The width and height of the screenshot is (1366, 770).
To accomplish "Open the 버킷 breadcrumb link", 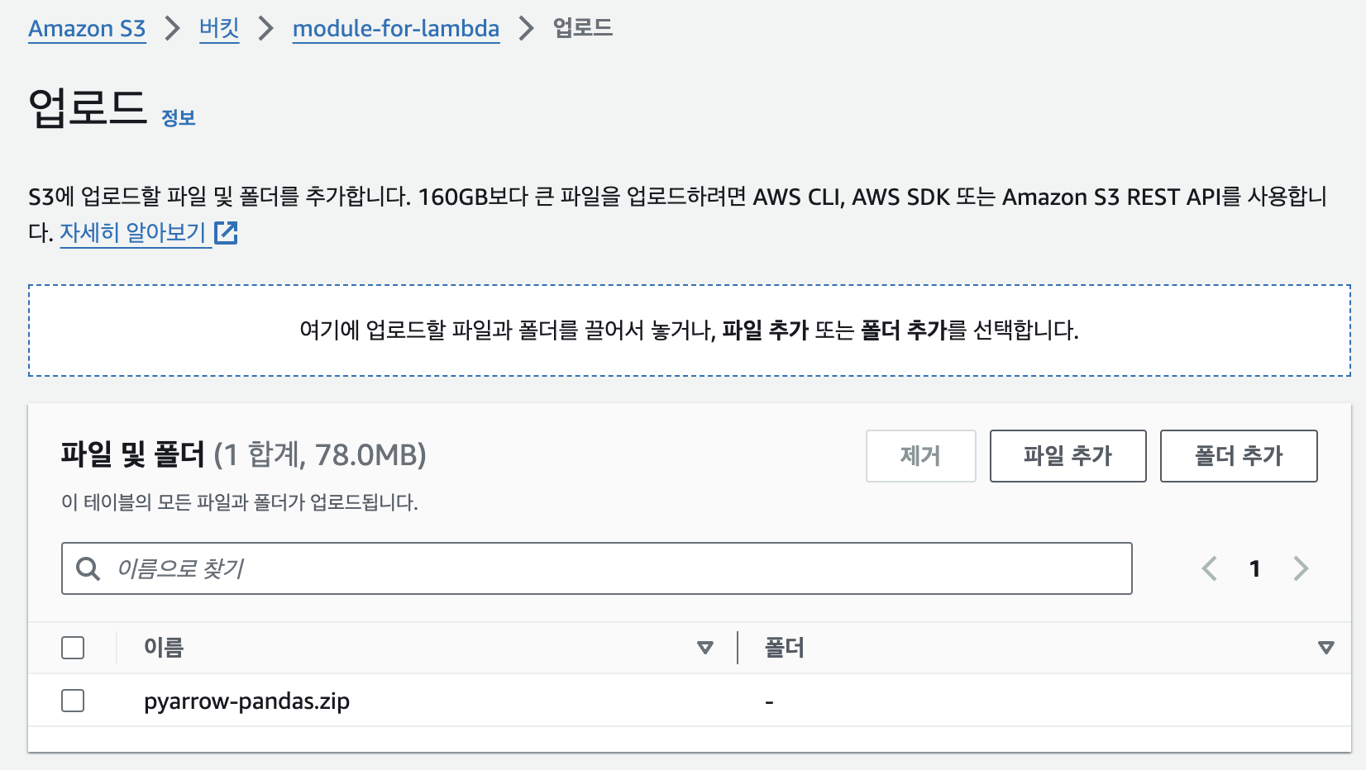I will point(219,29).
